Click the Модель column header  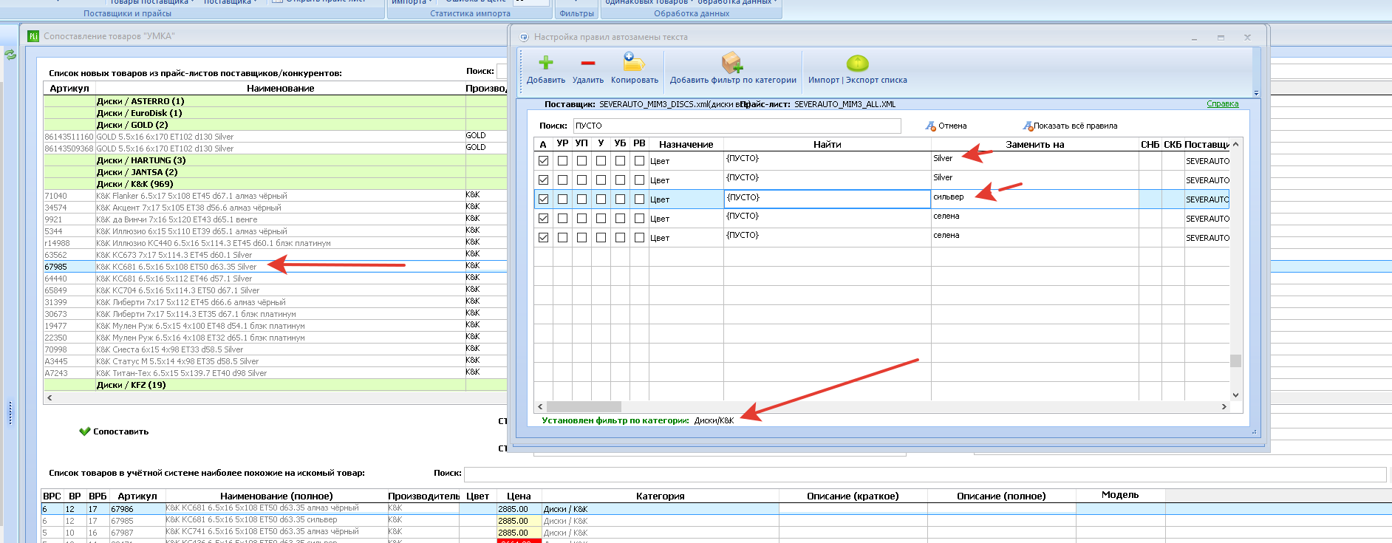click(1120, 496)
